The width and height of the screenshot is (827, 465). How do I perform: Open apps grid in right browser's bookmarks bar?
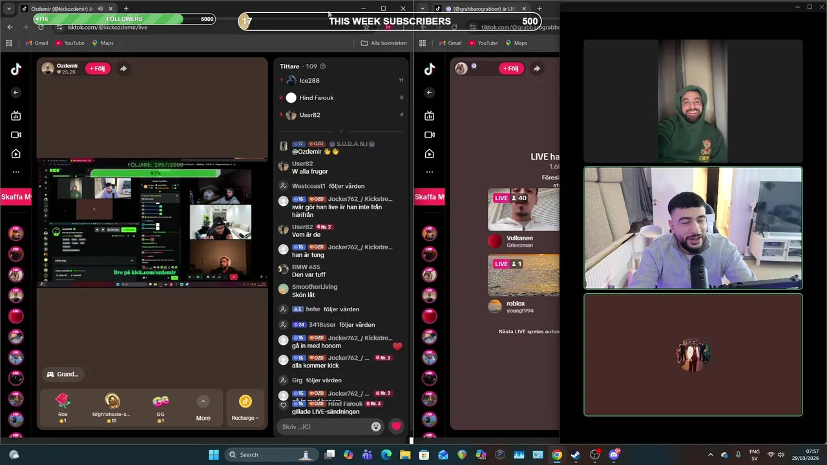(x=423, y=43)
